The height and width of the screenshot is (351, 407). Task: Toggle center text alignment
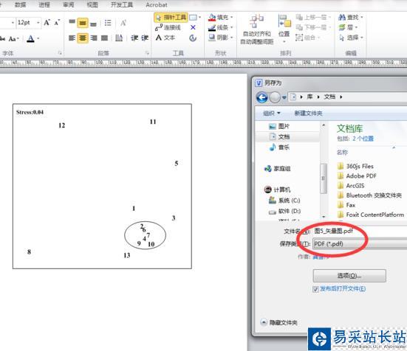[x=83, y=38]
